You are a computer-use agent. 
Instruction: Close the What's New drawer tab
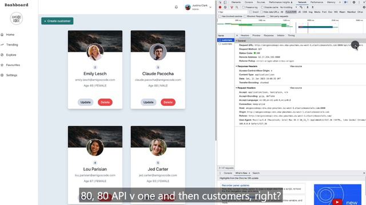pos(249,173)
